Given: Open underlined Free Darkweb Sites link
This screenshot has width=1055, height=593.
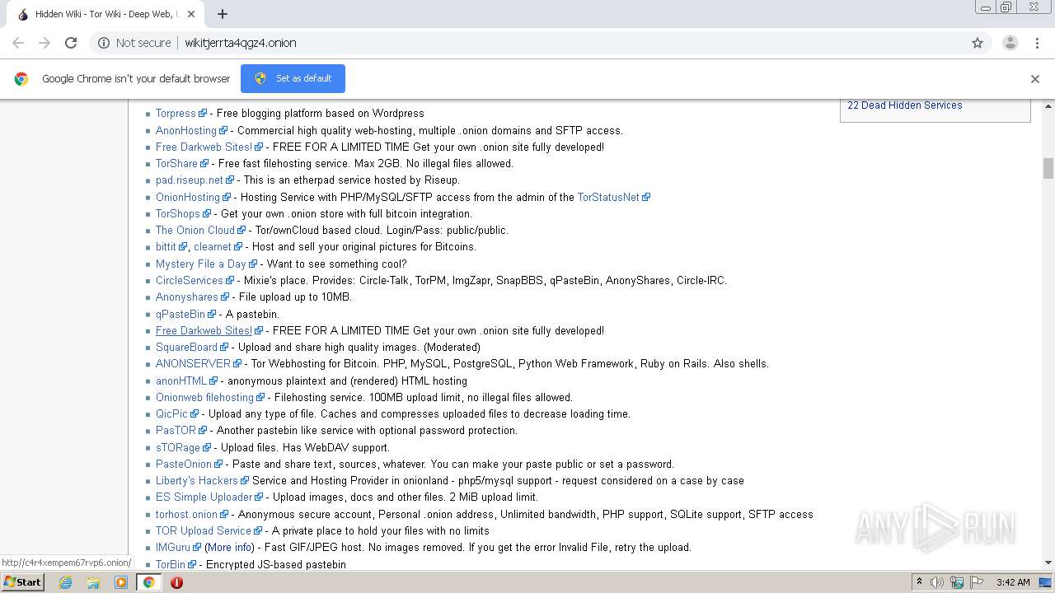Looking at the screenshot, I should pyautogui.click(x=204, y=330).
